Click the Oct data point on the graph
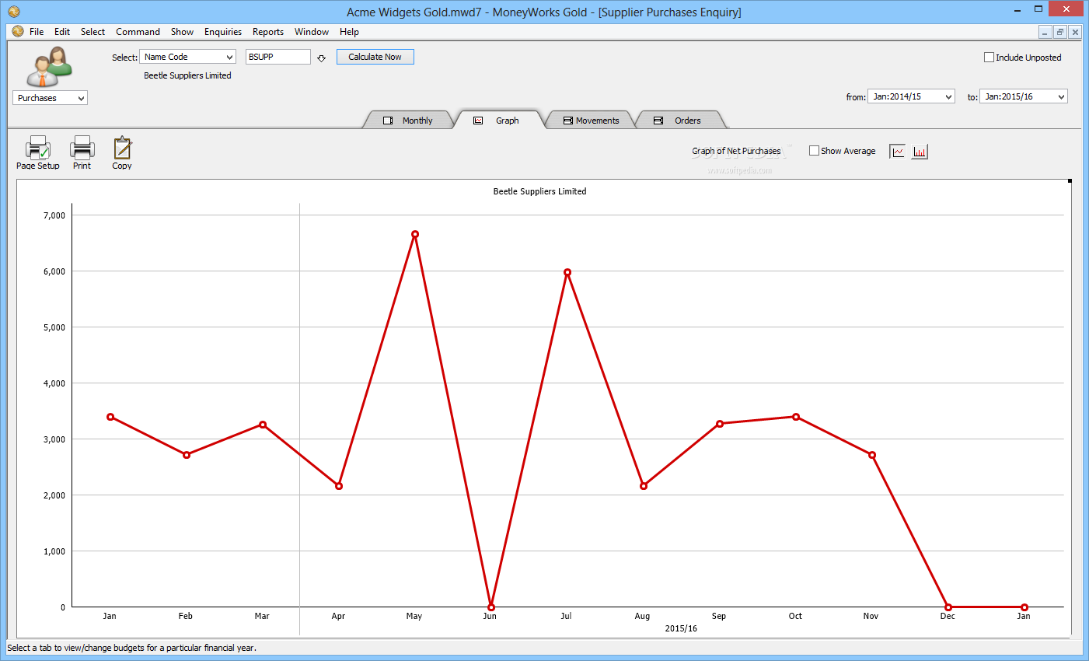 pyautogui.click(x=796, y=417)
